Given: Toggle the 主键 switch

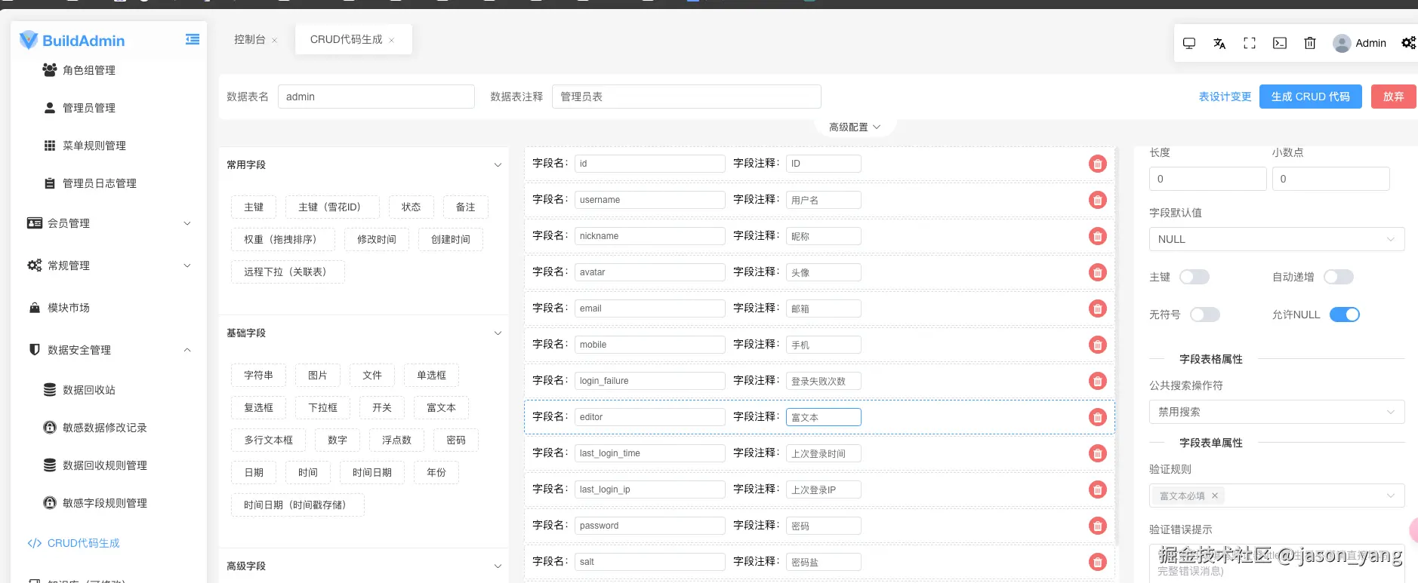Looking at the screenshot, I should 1195,277.
